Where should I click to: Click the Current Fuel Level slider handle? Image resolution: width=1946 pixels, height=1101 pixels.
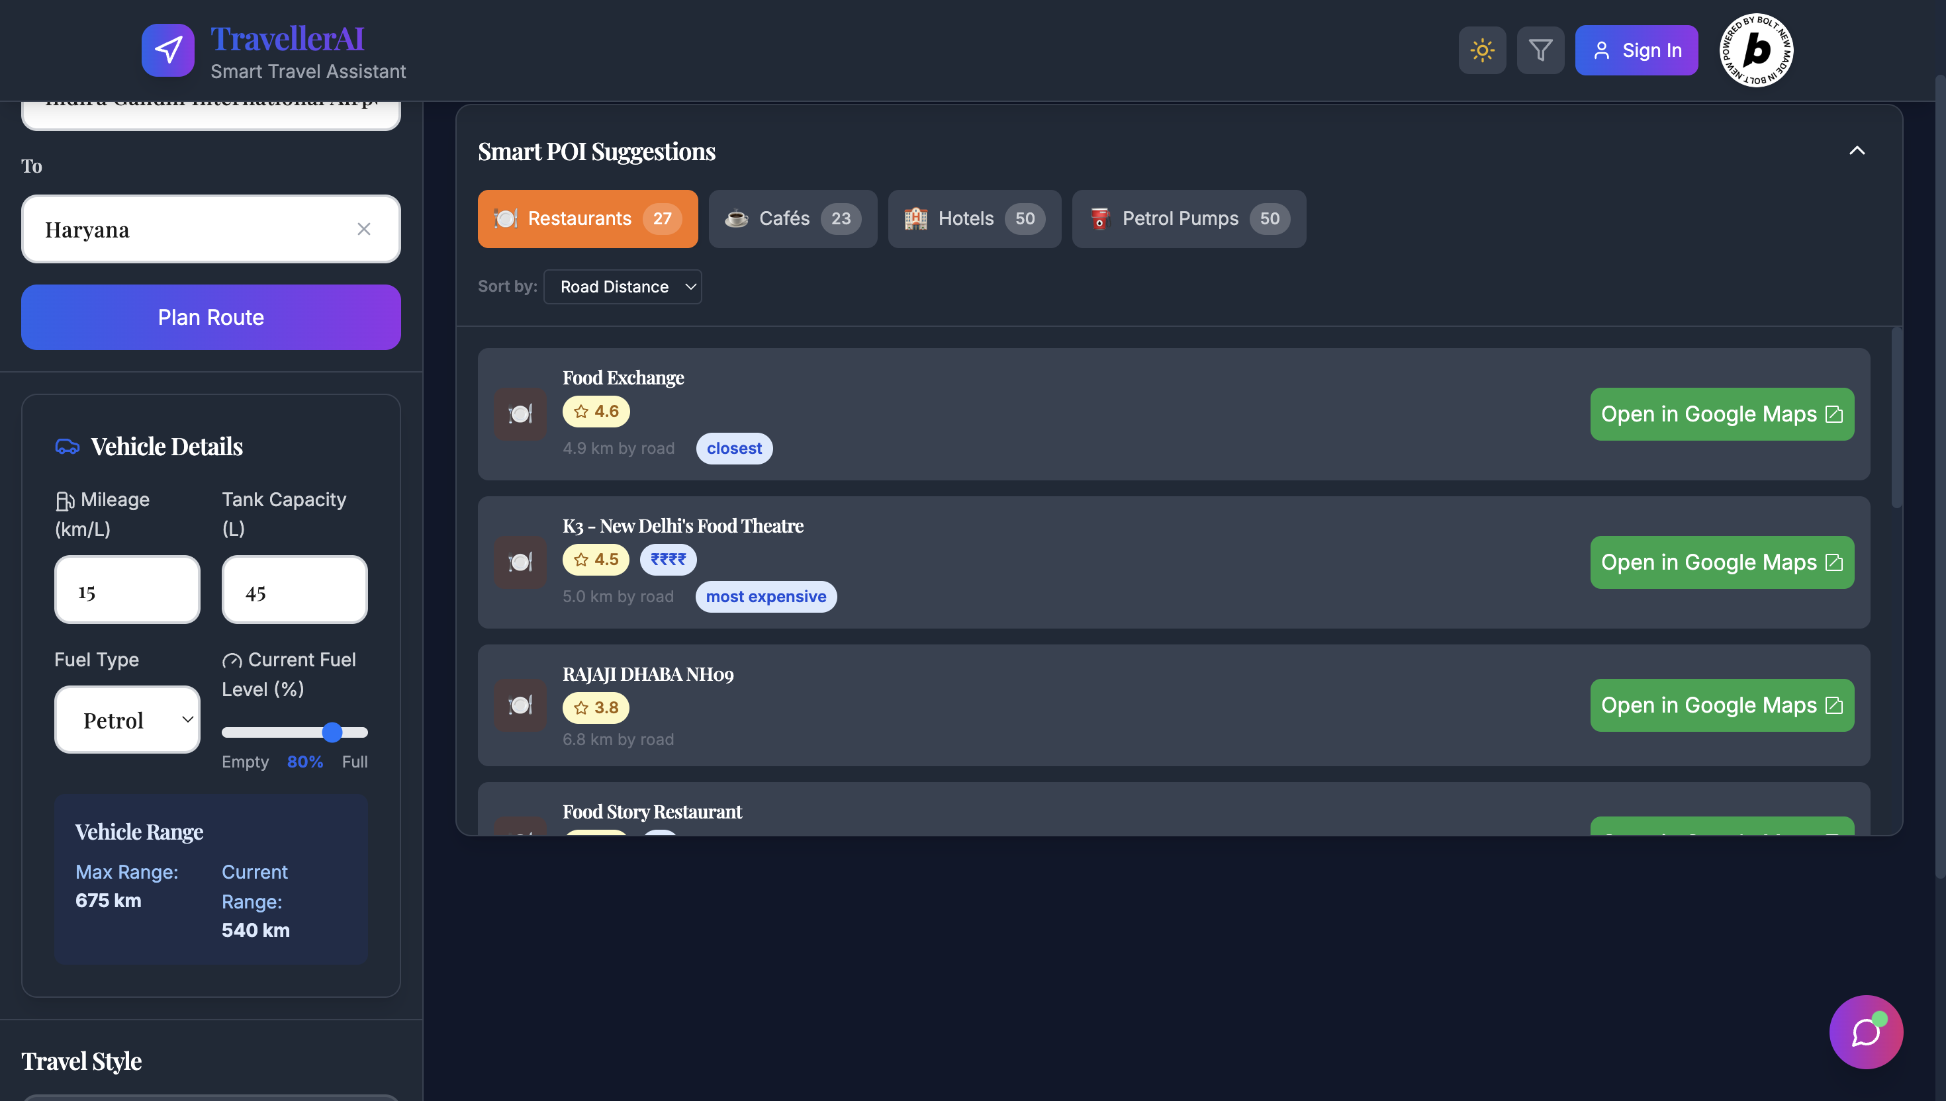(332, 732)
